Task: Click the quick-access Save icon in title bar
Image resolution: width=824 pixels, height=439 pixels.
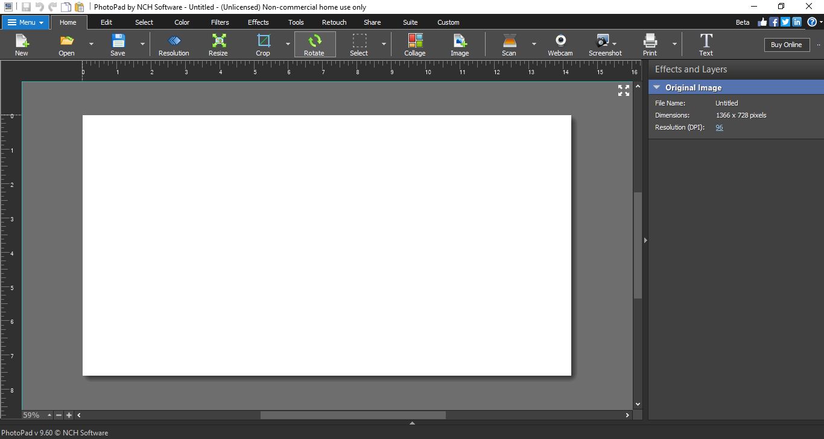Action: (26, 7)
